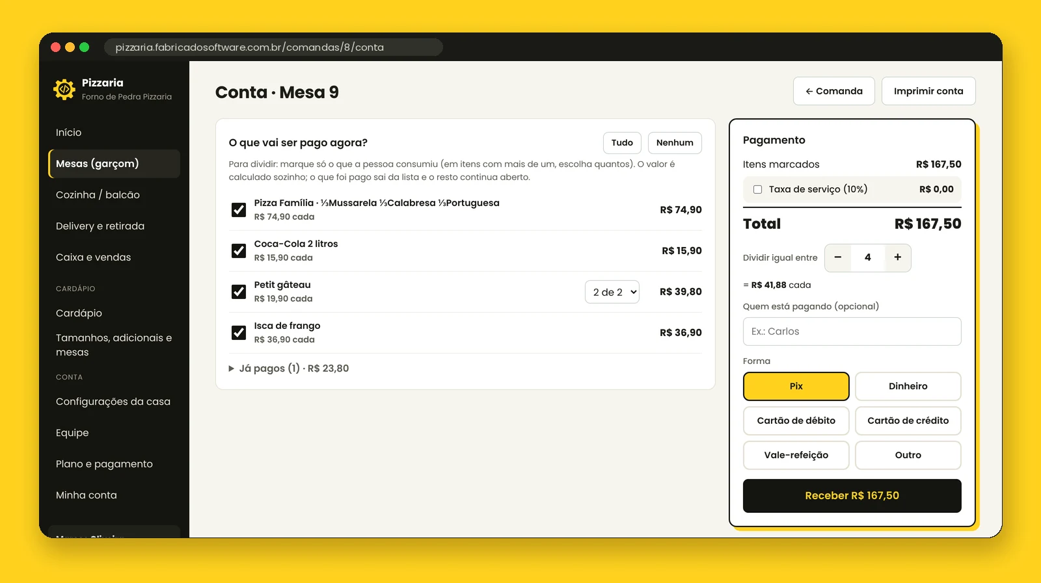Enable the Taxa de serviço (10%) checkbox

pos(757,190)
